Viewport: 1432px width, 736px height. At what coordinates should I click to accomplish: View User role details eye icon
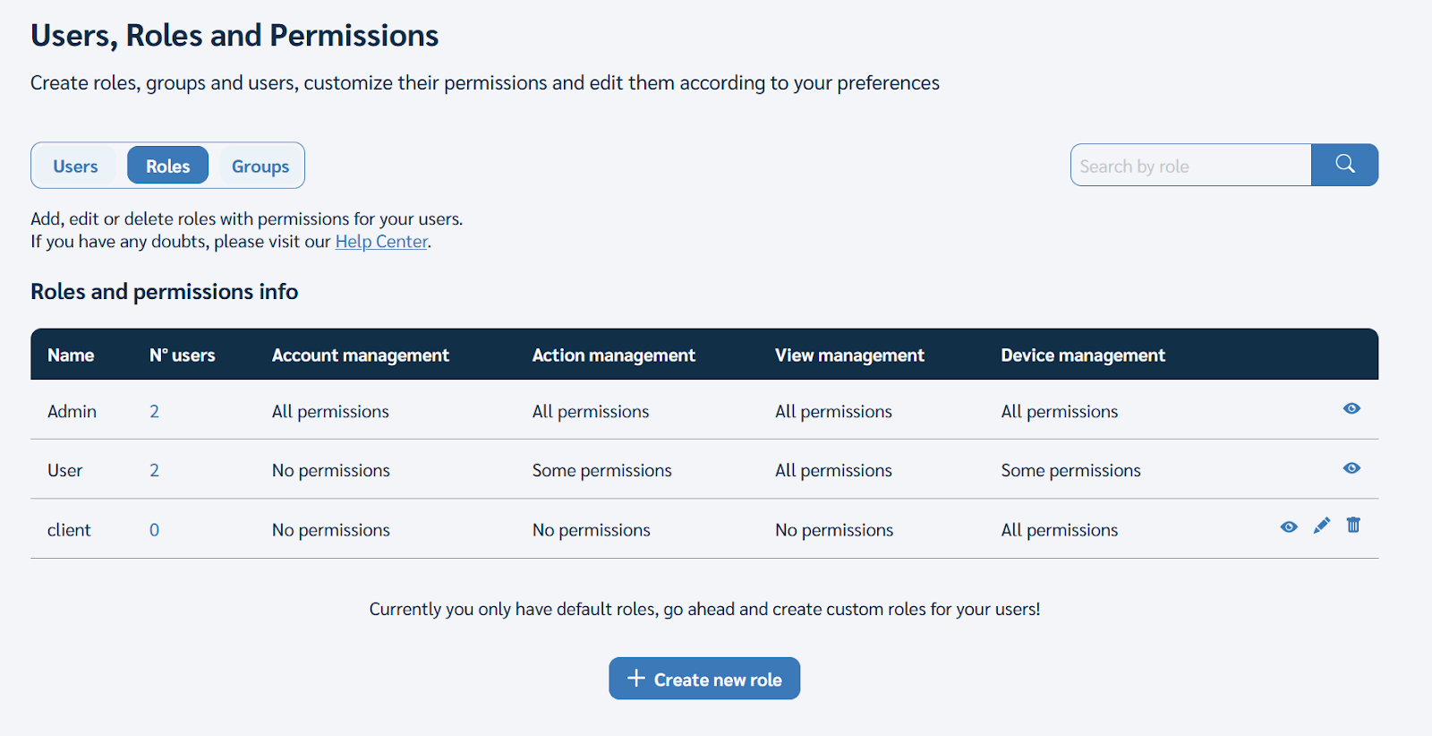click(x=1351, y=468)
